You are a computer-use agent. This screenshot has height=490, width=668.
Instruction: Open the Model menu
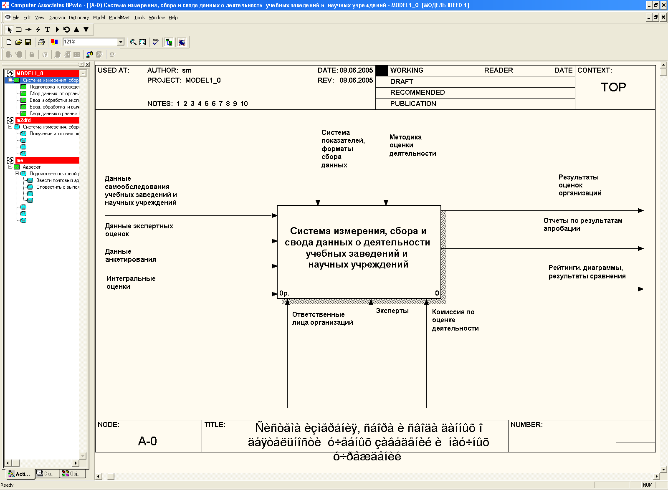coord(99,18)
